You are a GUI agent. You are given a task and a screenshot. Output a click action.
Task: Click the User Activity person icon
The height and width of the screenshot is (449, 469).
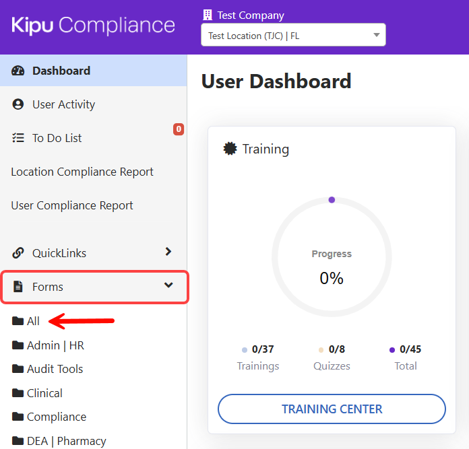[18, 104]
